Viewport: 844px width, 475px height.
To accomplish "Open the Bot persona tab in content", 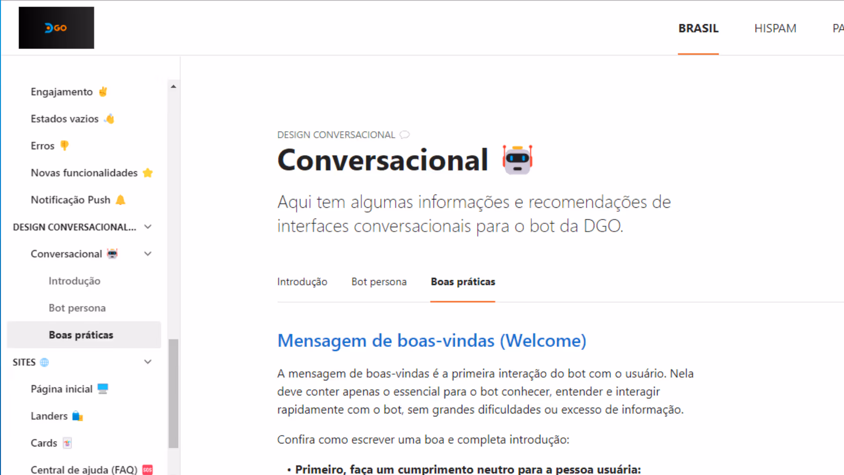I will 379,282.
